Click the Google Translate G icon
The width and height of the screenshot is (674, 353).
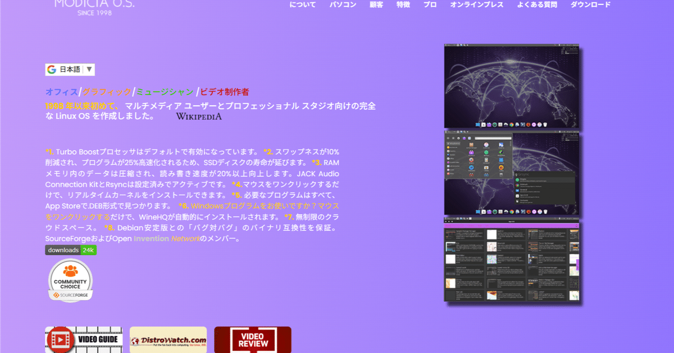[51, 70]
